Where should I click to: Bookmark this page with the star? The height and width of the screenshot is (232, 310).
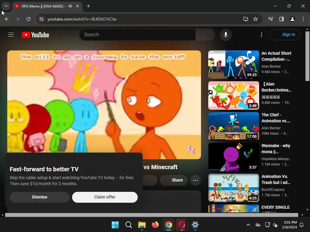(x=256, y=19)
